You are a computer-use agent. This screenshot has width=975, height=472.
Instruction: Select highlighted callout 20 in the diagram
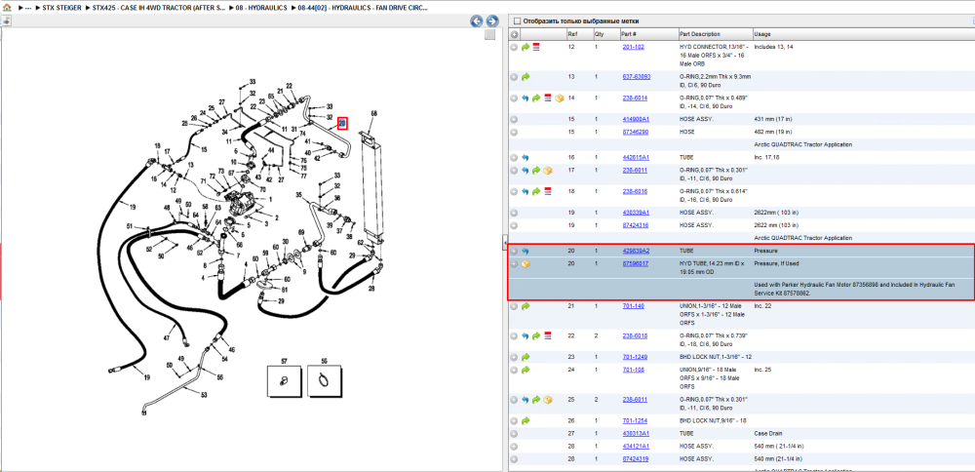[x=342, y=124]
